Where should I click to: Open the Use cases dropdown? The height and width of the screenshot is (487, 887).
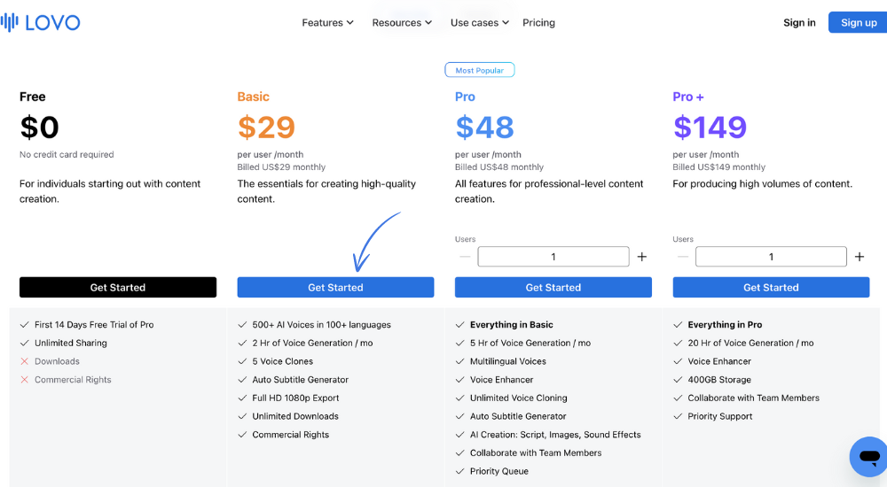(480, 23)
